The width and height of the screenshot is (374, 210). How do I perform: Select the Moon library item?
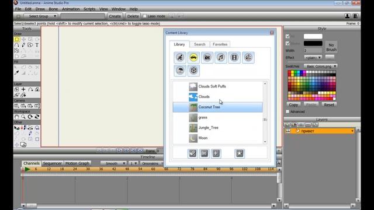(x=217, y=138)
